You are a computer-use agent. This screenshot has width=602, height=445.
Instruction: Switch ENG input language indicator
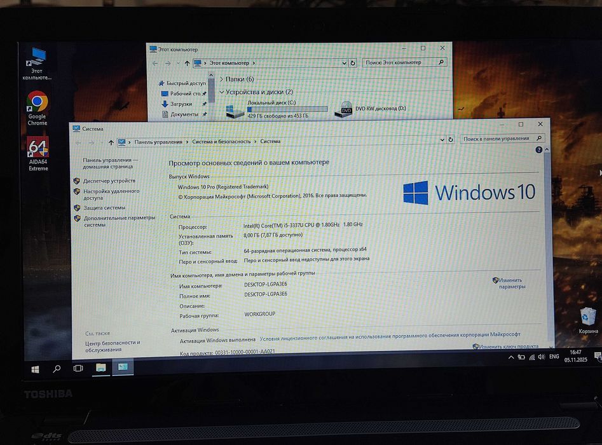pyautogui.click(x=554, y=356)
